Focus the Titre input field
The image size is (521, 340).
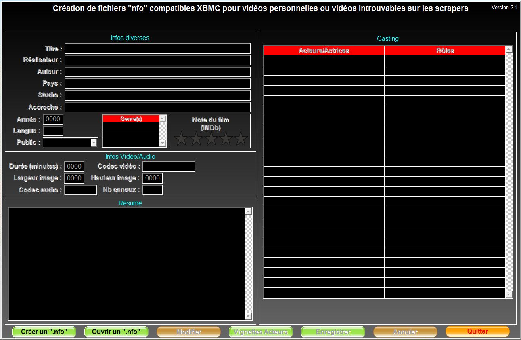pos(157,49)
